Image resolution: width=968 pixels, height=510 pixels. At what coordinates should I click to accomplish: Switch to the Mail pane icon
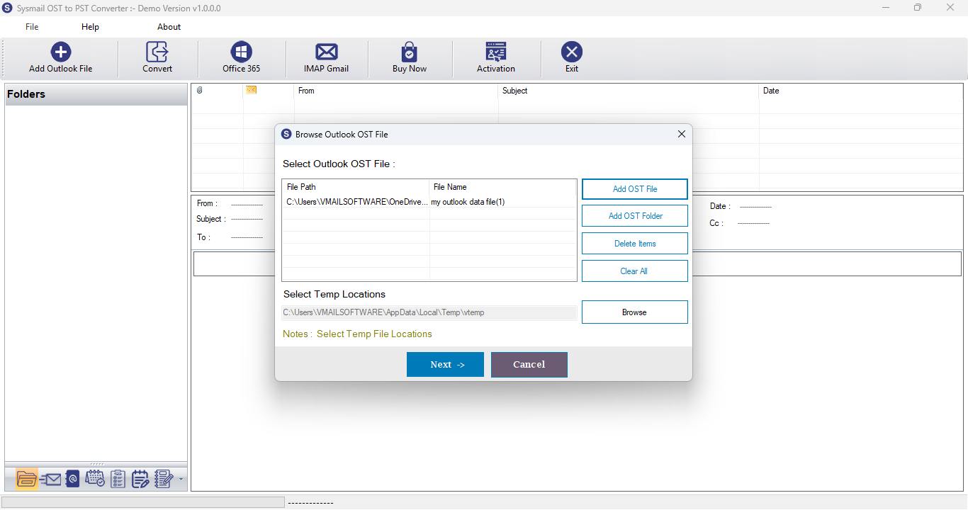tap(50, 479)
